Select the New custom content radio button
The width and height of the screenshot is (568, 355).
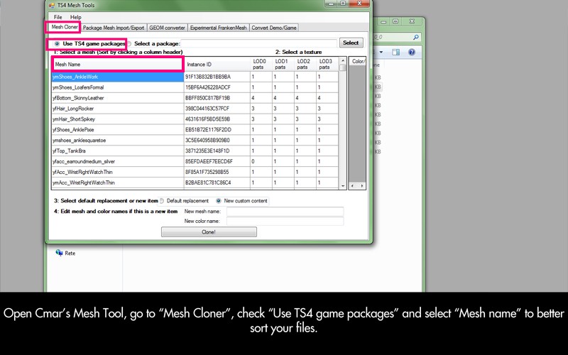coord(219,201)
